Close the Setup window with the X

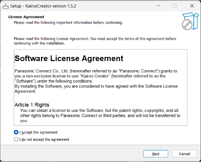tap(192, 6)
